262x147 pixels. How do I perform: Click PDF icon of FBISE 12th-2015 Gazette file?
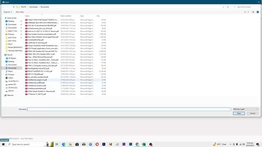(26, 54)
